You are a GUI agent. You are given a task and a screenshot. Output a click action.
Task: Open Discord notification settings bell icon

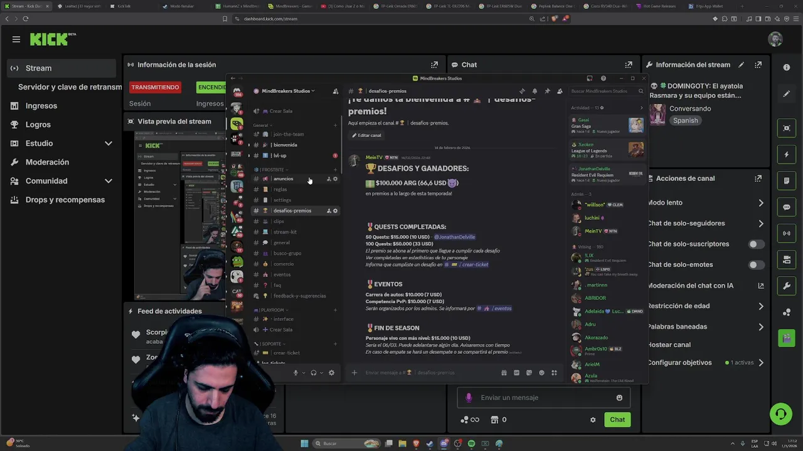534,91
